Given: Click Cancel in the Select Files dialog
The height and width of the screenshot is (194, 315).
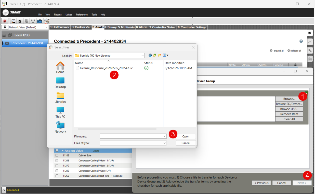Looking at the screenshot, I should click(186, 143).
